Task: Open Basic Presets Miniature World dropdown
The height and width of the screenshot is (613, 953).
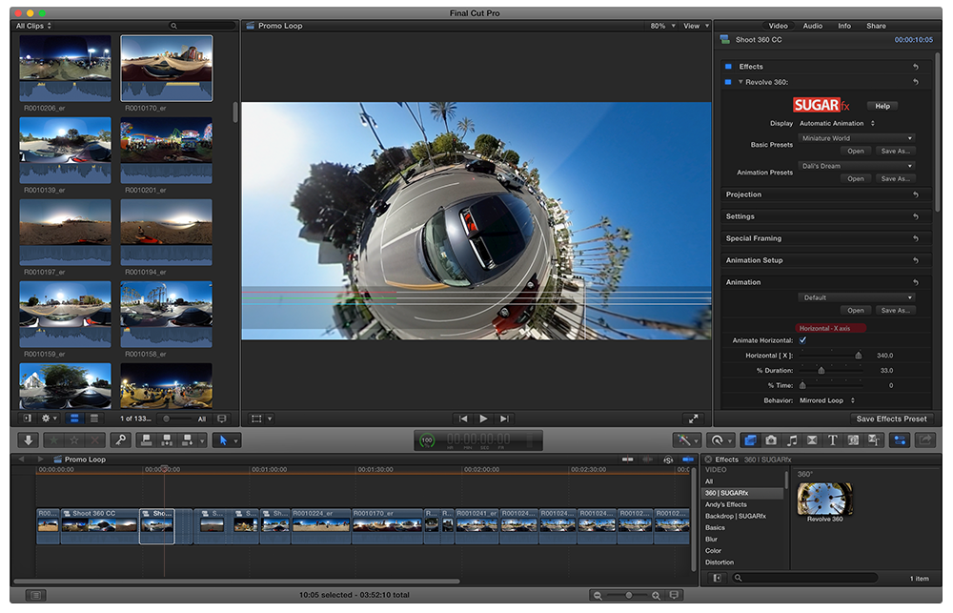Action: point(856,138)
